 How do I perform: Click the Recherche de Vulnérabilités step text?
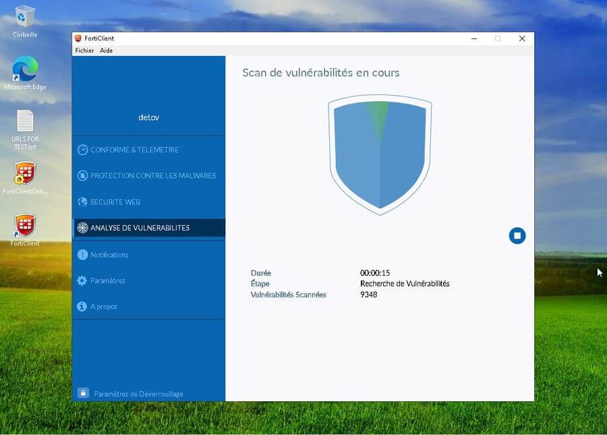pos(405,284)
